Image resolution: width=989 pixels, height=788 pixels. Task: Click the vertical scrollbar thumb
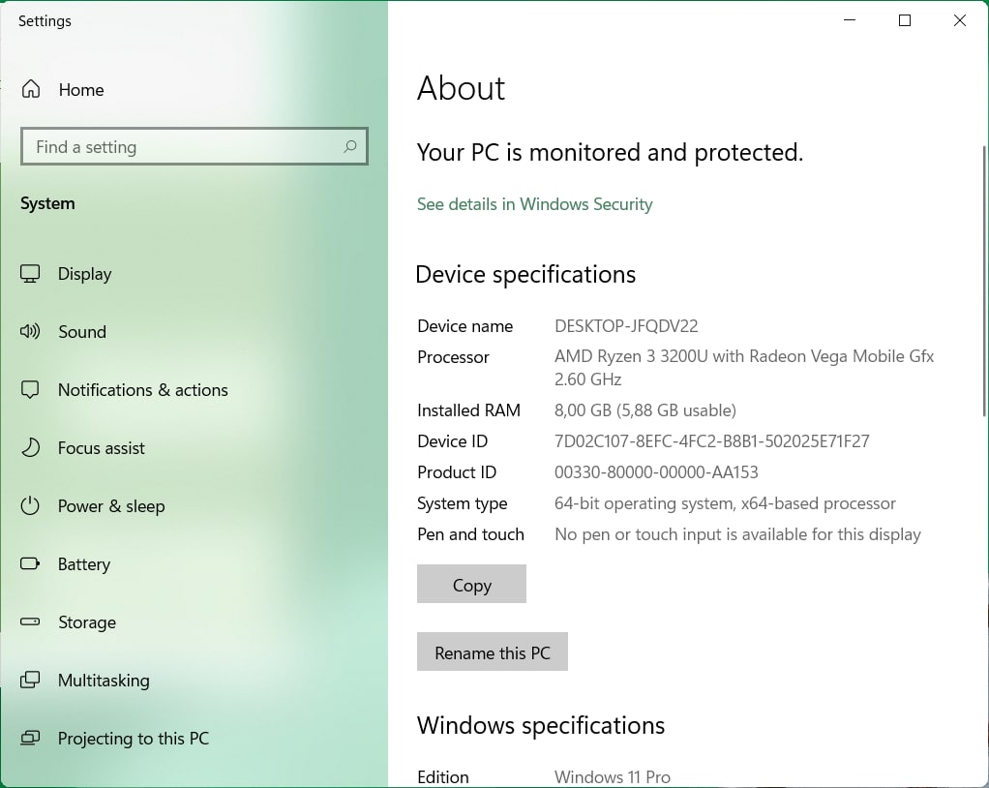point(984,281)
